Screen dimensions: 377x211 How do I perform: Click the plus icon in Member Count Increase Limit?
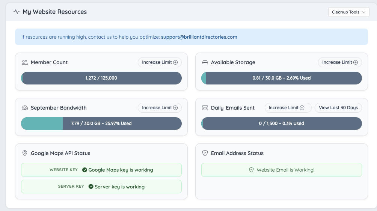(175, 62)
